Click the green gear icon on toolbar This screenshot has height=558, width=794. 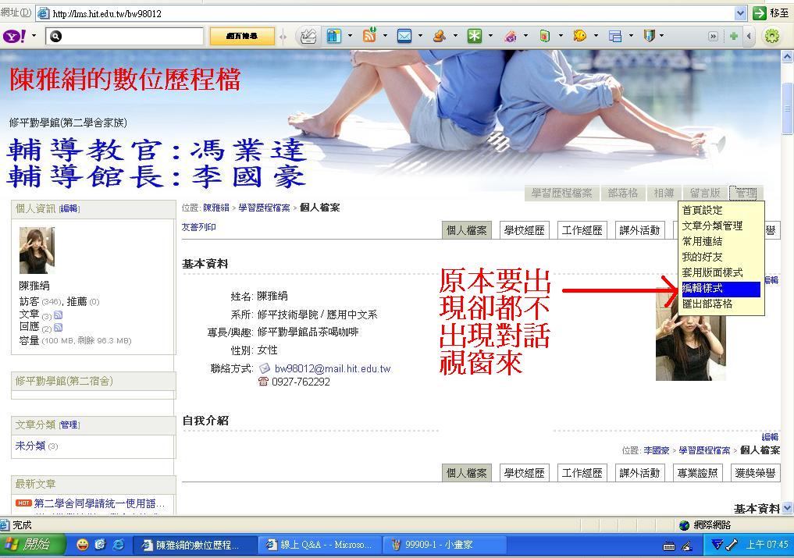[771, 36]
